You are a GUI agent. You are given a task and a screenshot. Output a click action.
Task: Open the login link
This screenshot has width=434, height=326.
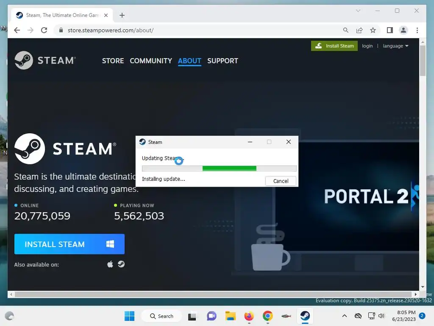click(x=367, y=46)
